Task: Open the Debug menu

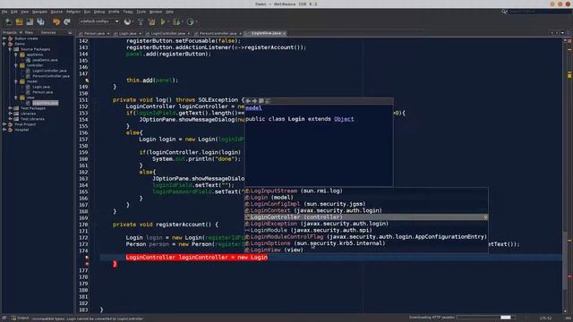Action: coord(99,12)
